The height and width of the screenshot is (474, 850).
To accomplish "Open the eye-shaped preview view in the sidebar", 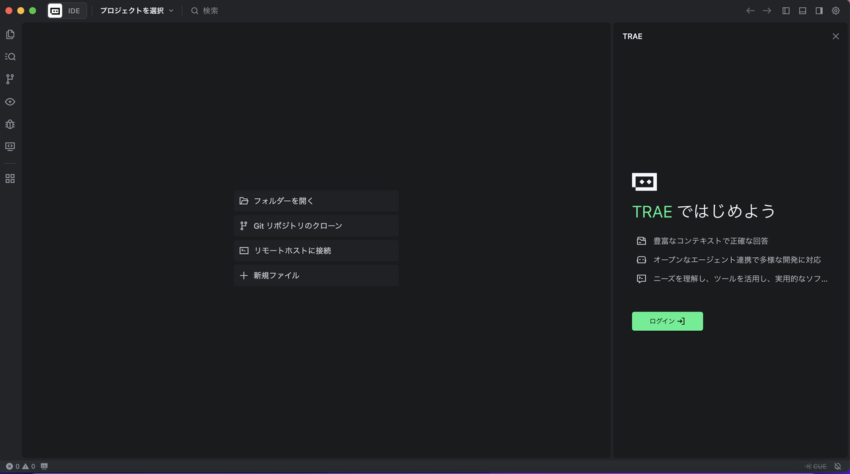I will (x=10, y=102).
